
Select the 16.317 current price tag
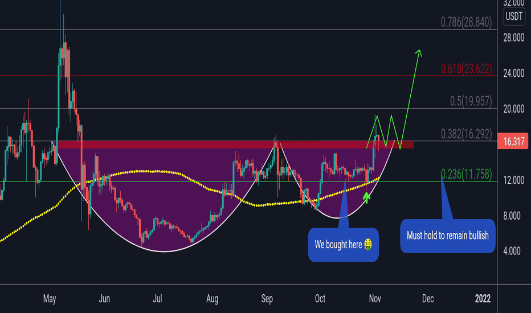point(513,141)
